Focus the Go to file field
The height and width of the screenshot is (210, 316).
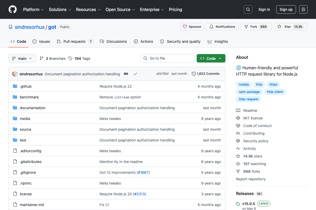pos(168,58)
